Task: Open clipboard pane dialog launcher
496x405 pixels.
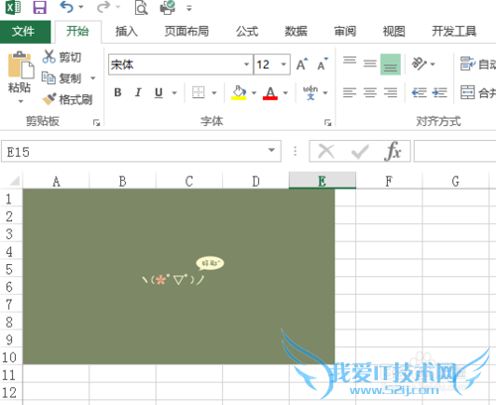Action: [96, 123]
